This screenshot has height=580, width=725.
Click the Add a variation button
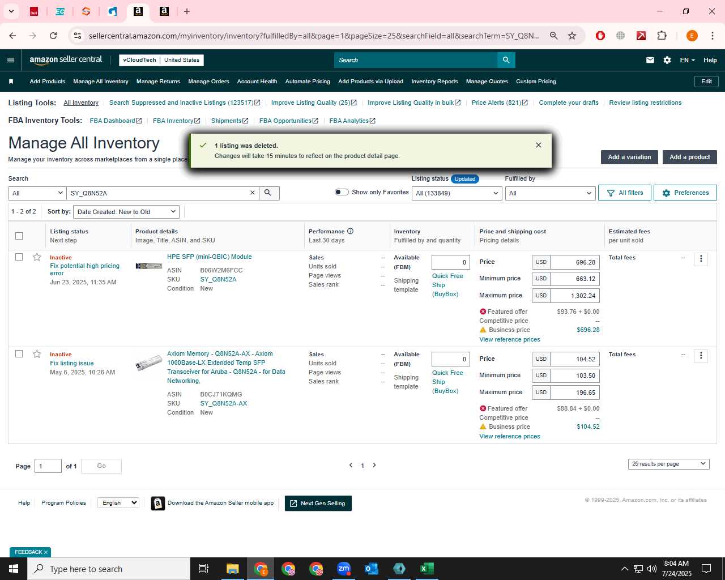point(629,157)
